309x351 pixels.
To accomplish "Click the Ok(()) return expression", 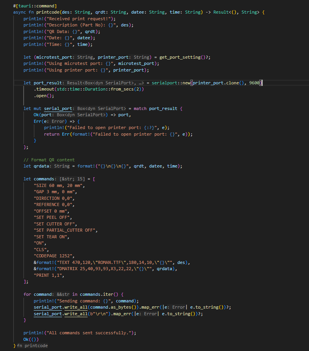I will (31, 339).
